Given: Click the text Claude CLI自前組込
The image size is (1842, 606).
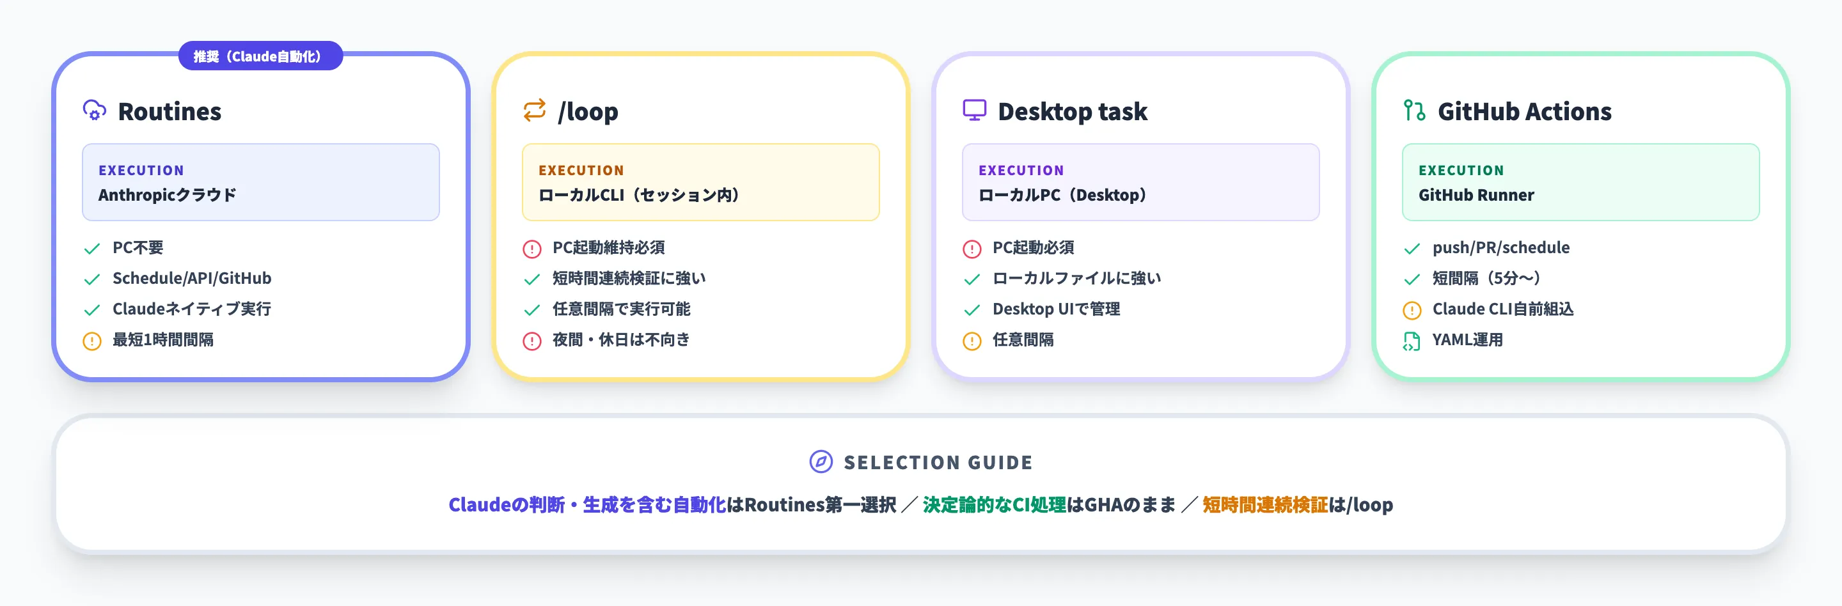Looking at the screenshot, I should tap(1503, 309).
